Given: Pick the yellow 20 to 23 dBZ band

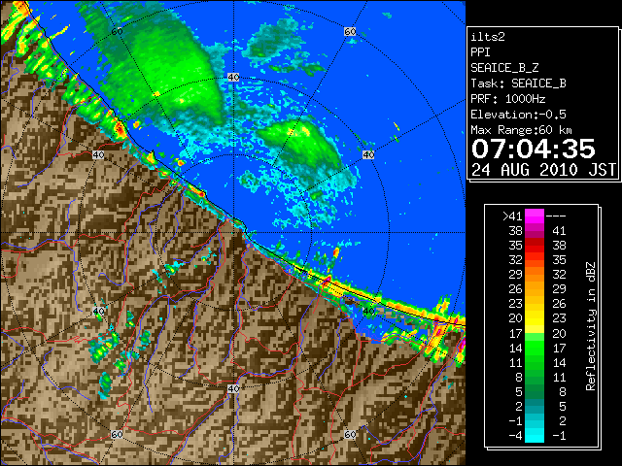Looking at the screenshot, I should [x=535, y=318].
